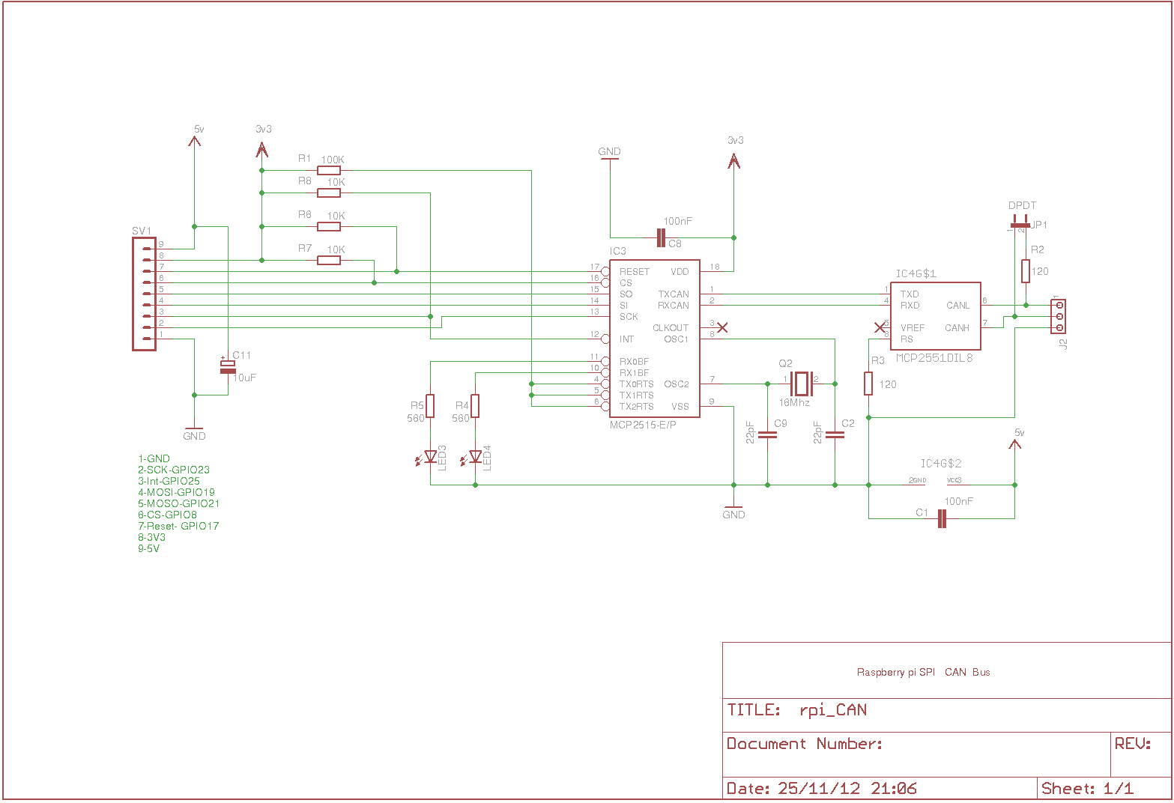Click the X mark on CLKOUT pin 3
1174x803 pixels.
(721, 327)
